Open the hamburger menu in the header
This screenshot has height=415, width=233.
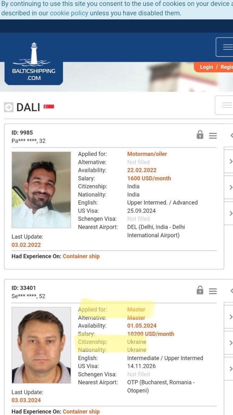coord(225,47)
